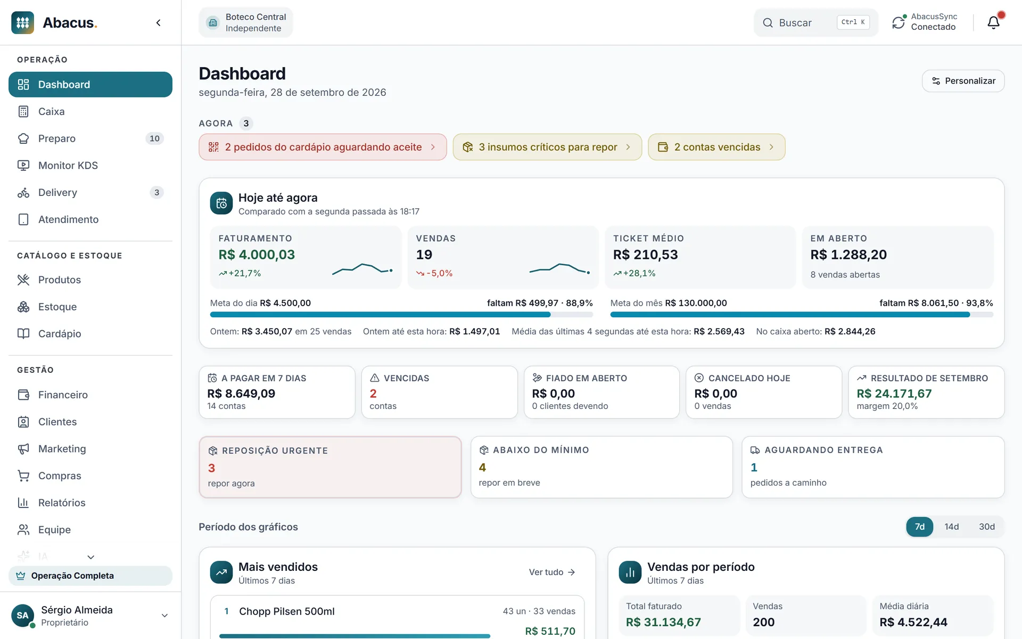Click the Chopp Pilsen 500ml row
The height and width of the screenshot is (639, 1022).
click(x=397, y=617)
